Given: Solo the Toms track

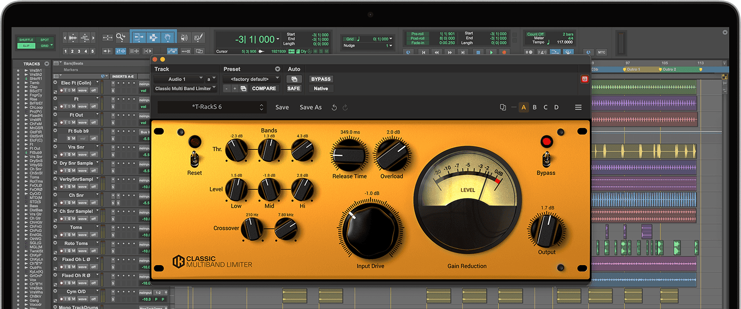Looking at the screenshot, I should (69, 234).
